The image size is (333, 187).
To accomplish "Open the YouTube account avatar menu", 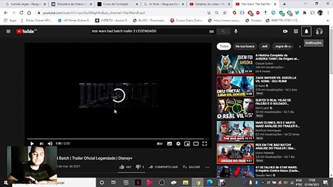I will [x=319, y=31].
